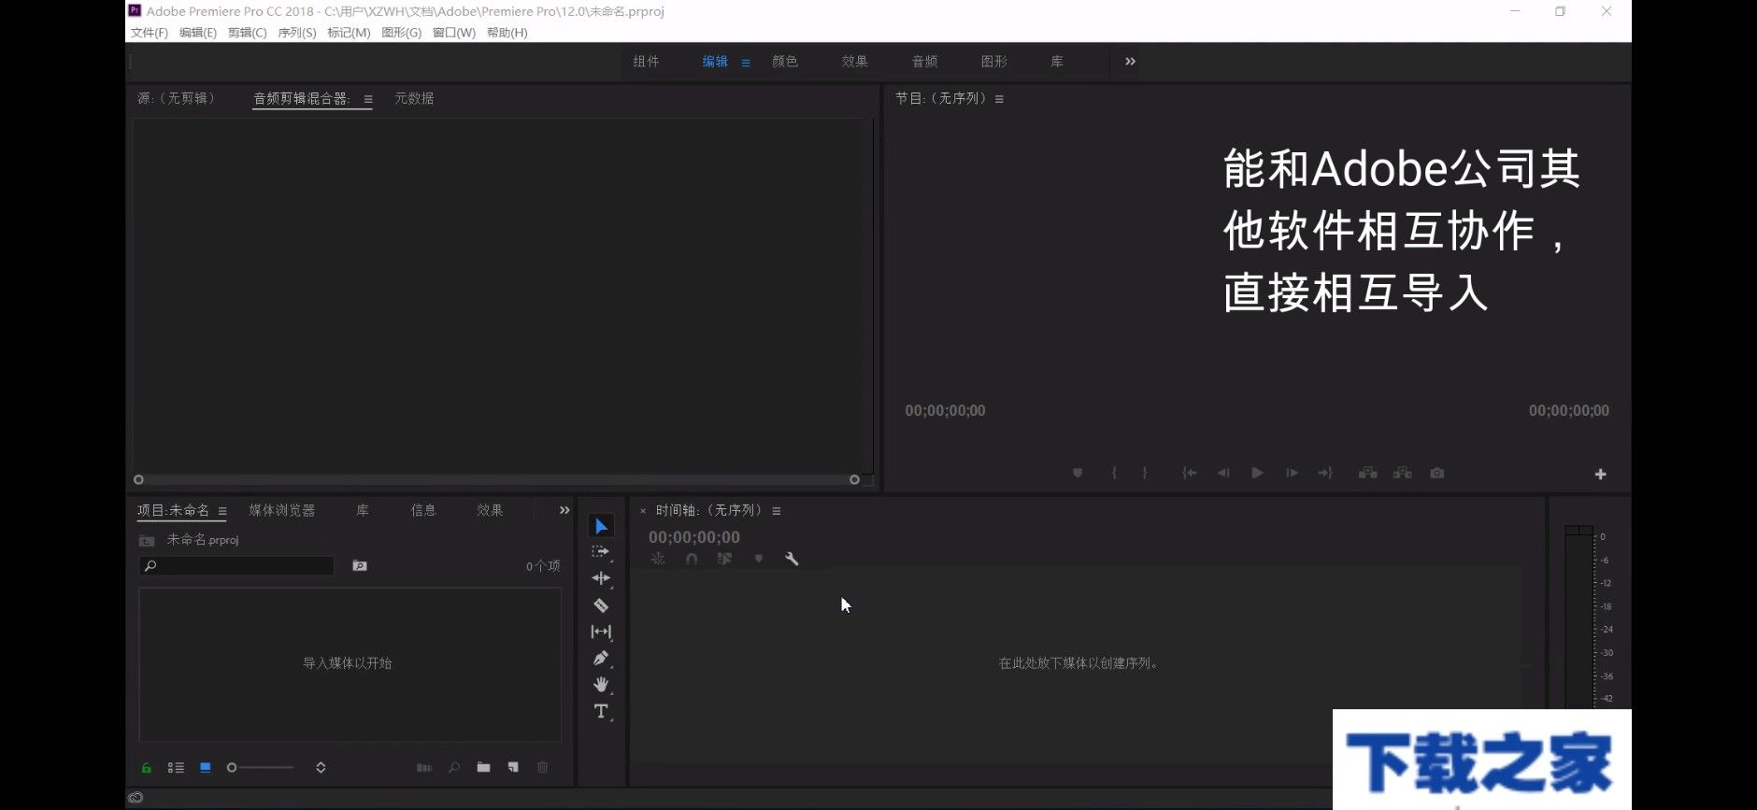Image resolution: width=1757 pixels, height=810 pixels.
Task: Go to In point in program monitor
Action: pyautogui.click(x=1190, y=474)
